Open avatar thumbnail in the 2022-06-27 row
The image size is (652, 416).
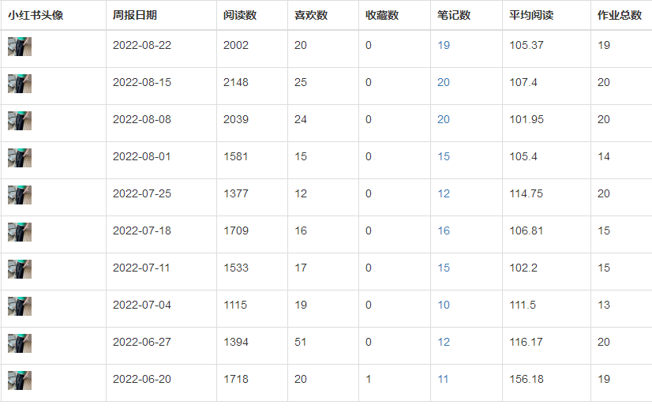coord(20,343)
